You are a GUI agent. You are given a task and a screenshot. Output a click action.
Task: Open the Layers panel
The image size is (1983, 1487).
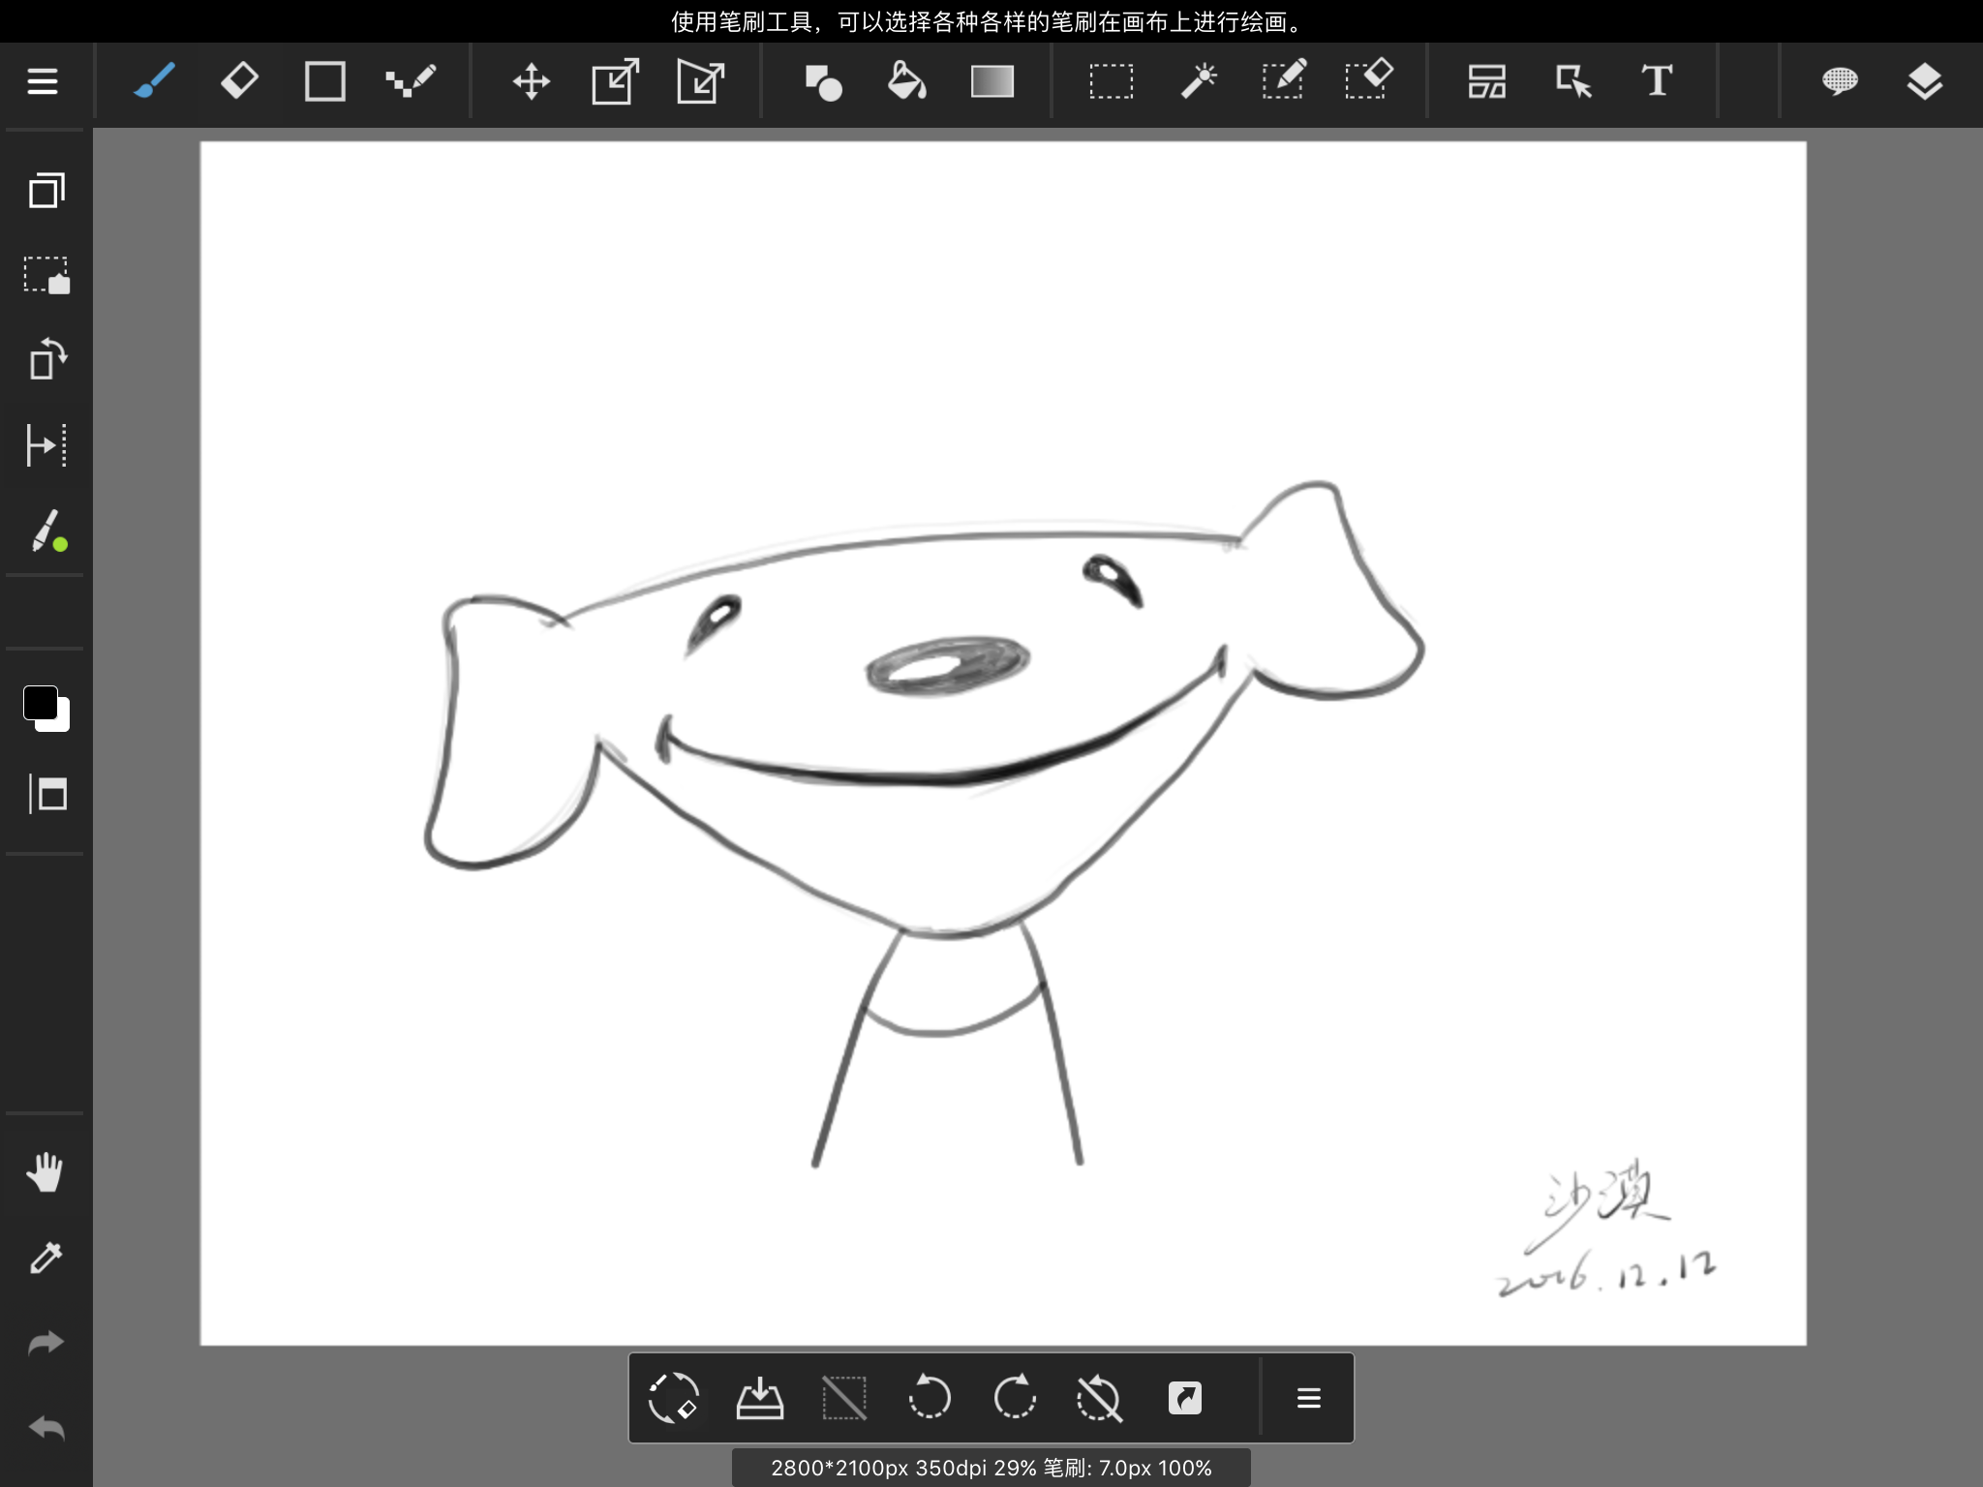[x=1924, y=81]
